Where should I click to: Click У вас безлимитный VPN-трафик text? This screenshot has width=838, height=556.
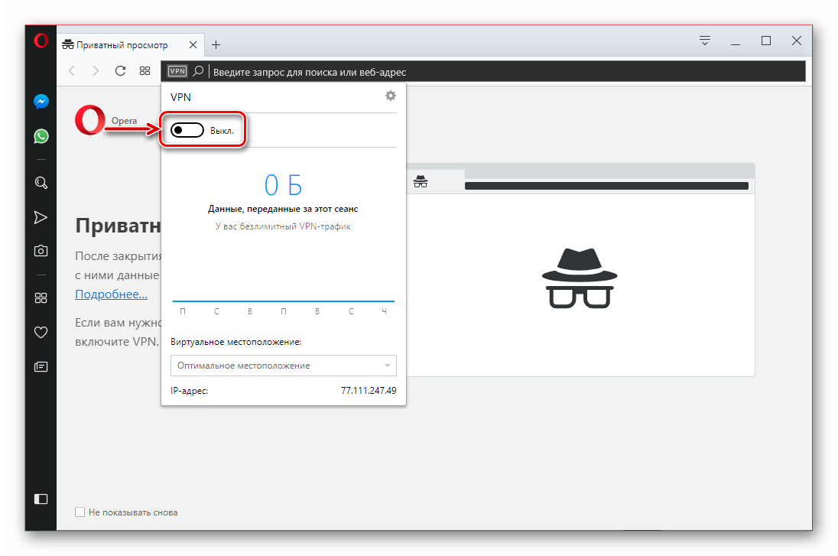[x=283, y=226]
